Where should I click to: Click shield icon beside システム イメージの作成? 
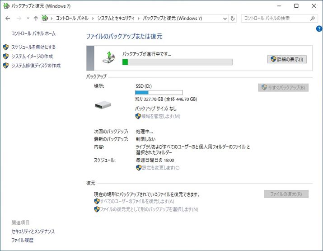[6, 56]
